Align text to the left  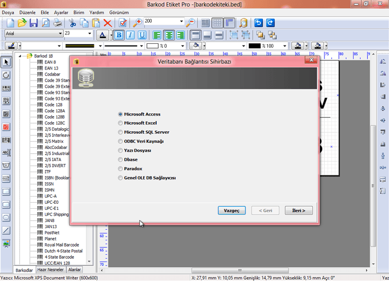click(x=157, y=35)
